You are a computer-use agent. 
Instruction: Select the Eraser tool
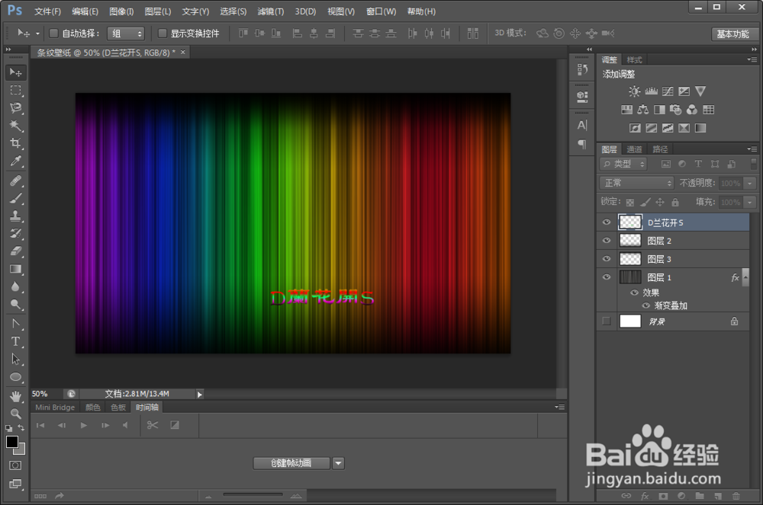coord(15,251)
